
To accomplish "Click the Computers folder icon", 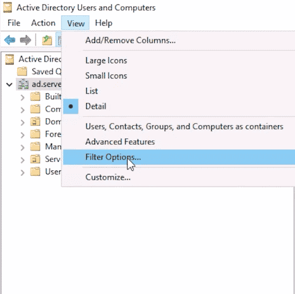I will (35, 109).
